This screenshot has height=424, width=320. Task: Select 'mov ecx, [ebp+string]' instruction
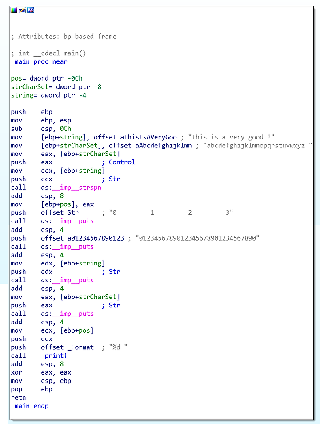[58, 171]
